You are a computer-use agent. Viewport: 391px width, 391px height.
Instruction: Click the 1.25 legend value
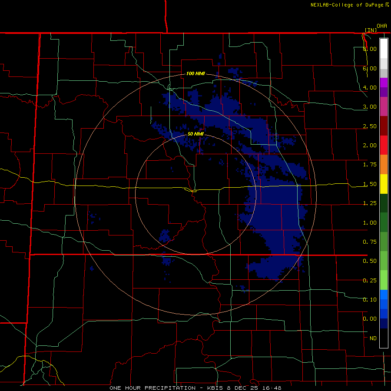pos(370,203)
